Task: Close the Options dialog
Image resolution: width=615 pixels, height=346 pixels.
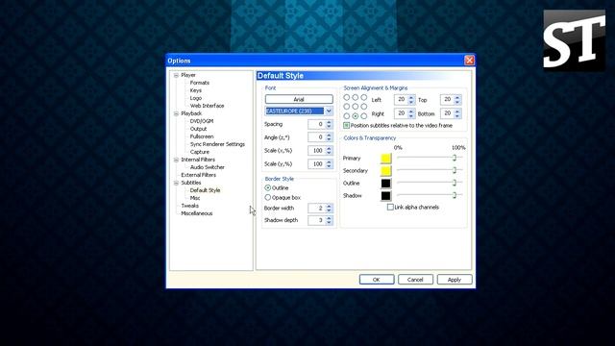Action: tap(469, 60)
